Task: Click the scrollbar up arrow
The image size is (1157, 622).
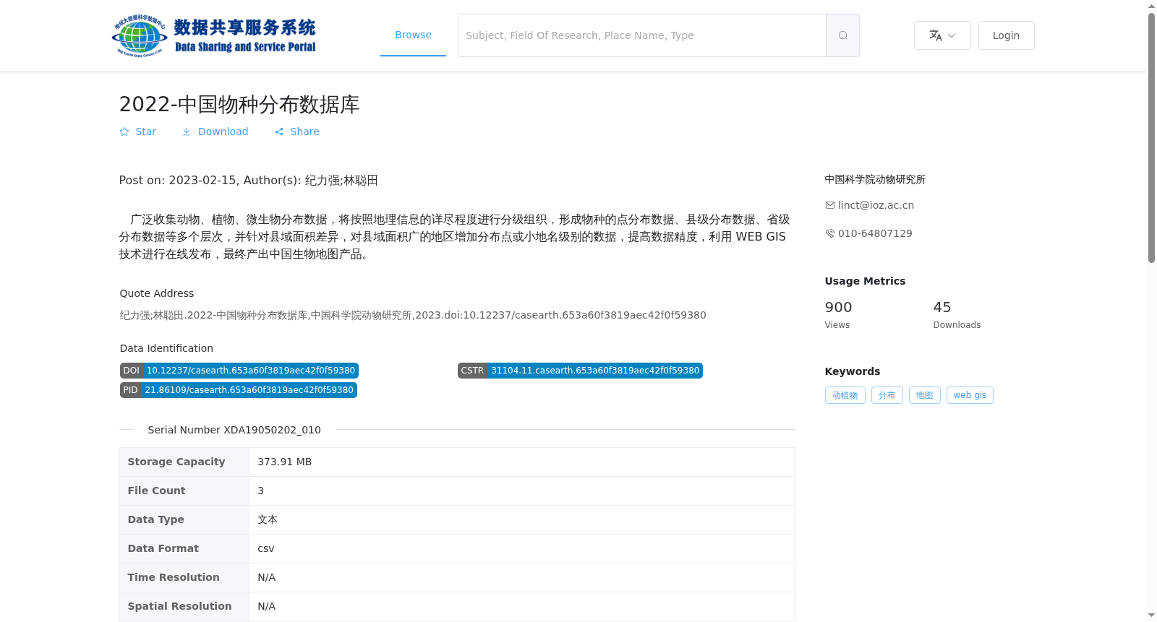Action: click(1152, 6)
